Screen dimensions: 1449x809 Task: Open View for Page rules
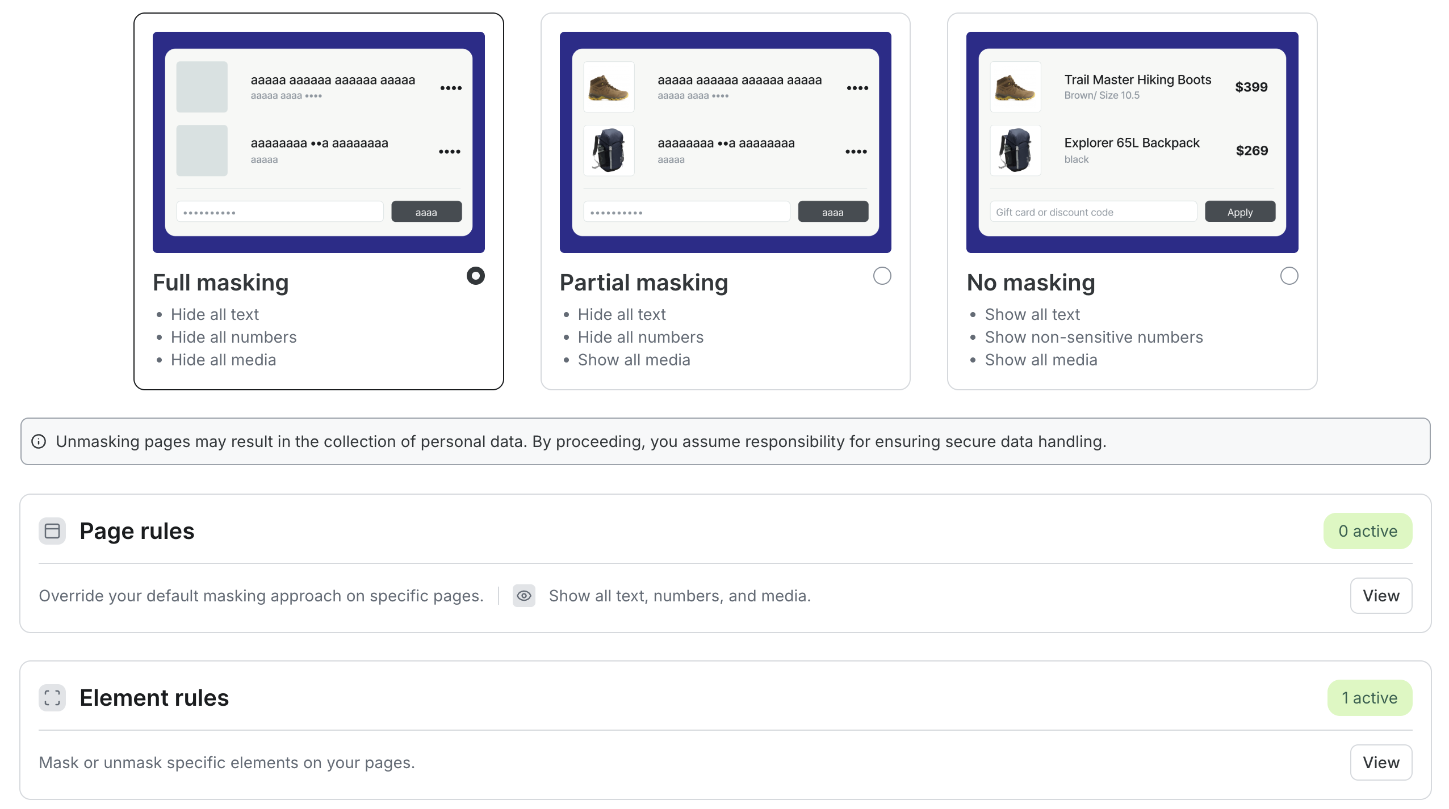click(x=1381, y=596)
